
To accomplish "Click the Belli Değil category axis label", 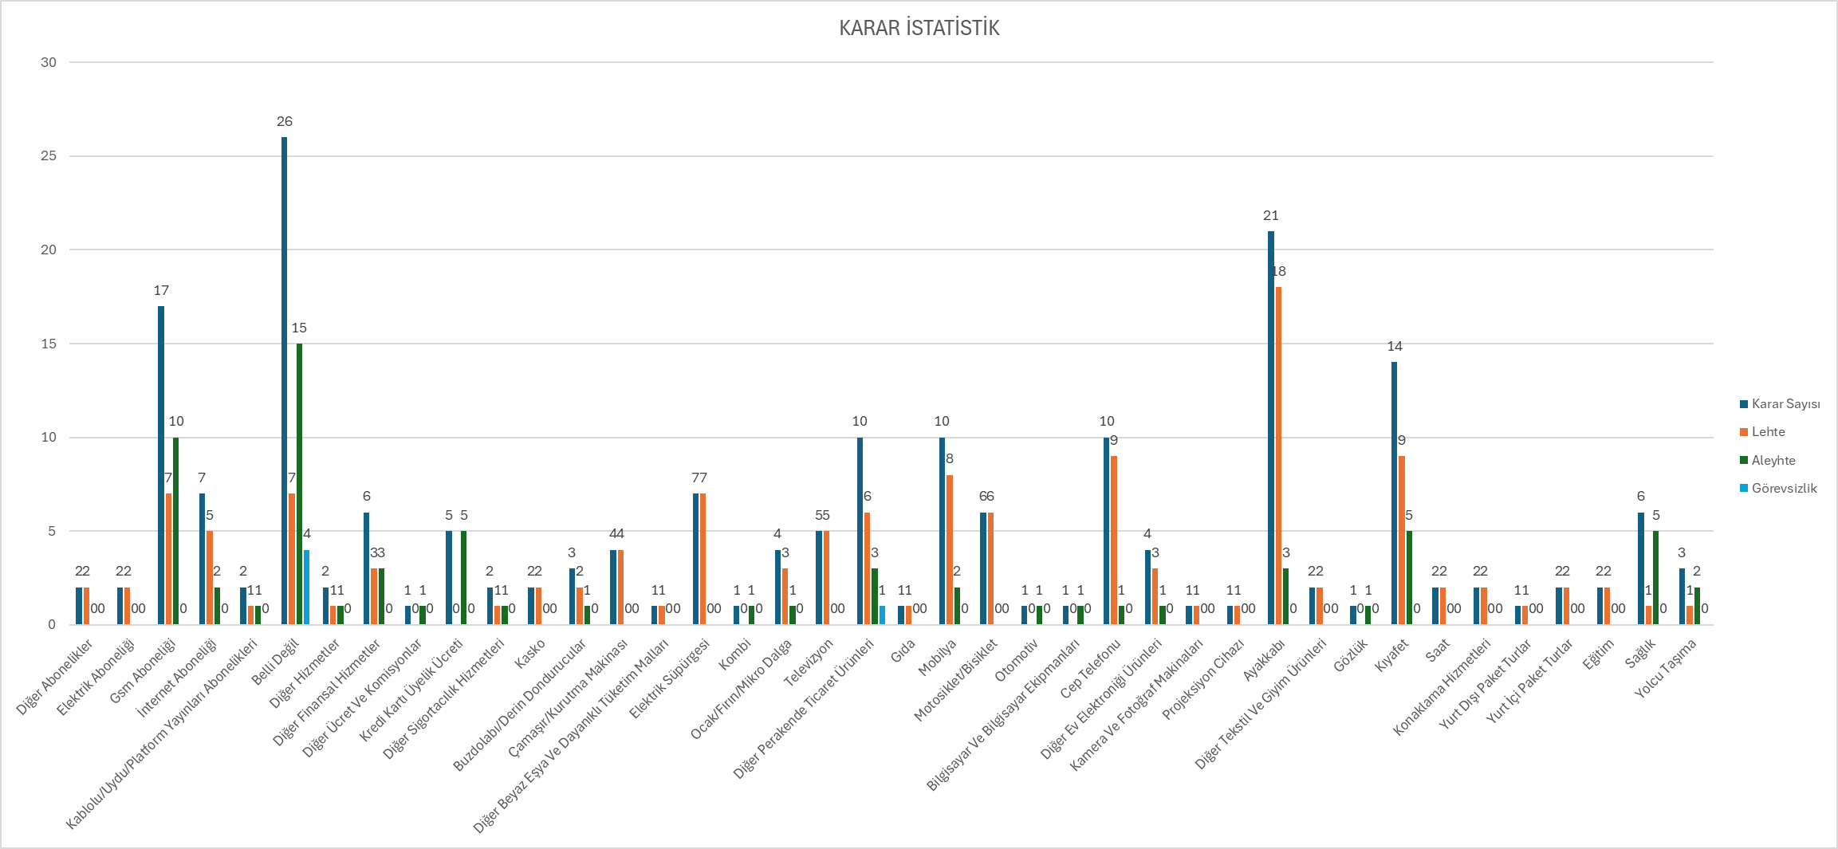I will pos(275,662).
